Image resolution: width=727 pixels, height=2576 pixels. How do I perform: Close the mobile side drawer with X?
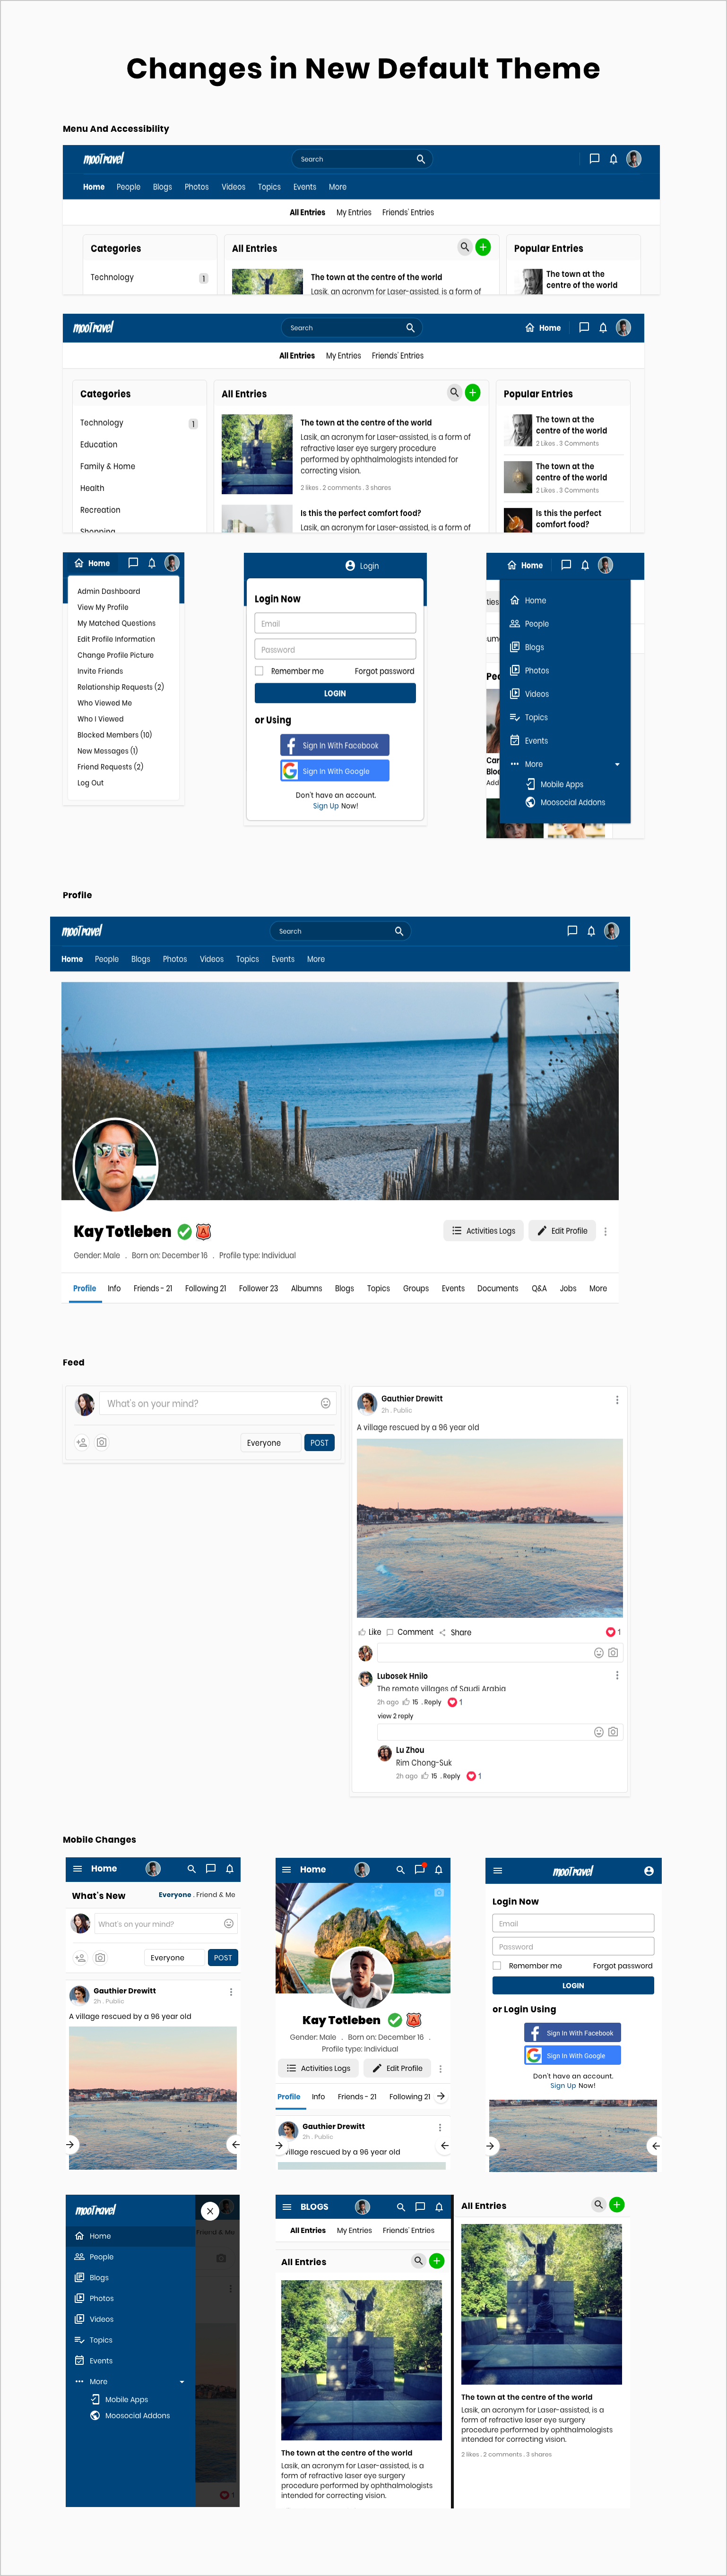210,2211
